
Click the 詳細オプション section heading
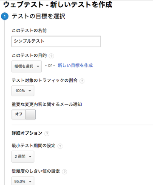click(27, 133)
